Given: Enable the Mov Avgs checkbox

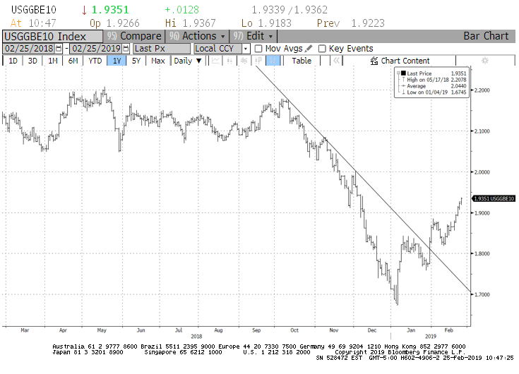Looking at the screenshot, I should coord(258,49).
